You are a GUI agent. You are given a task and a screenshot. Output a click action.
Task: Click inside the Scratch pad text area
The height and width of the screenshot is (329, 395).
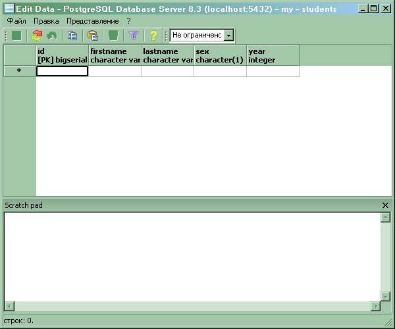tap(192, 257)
